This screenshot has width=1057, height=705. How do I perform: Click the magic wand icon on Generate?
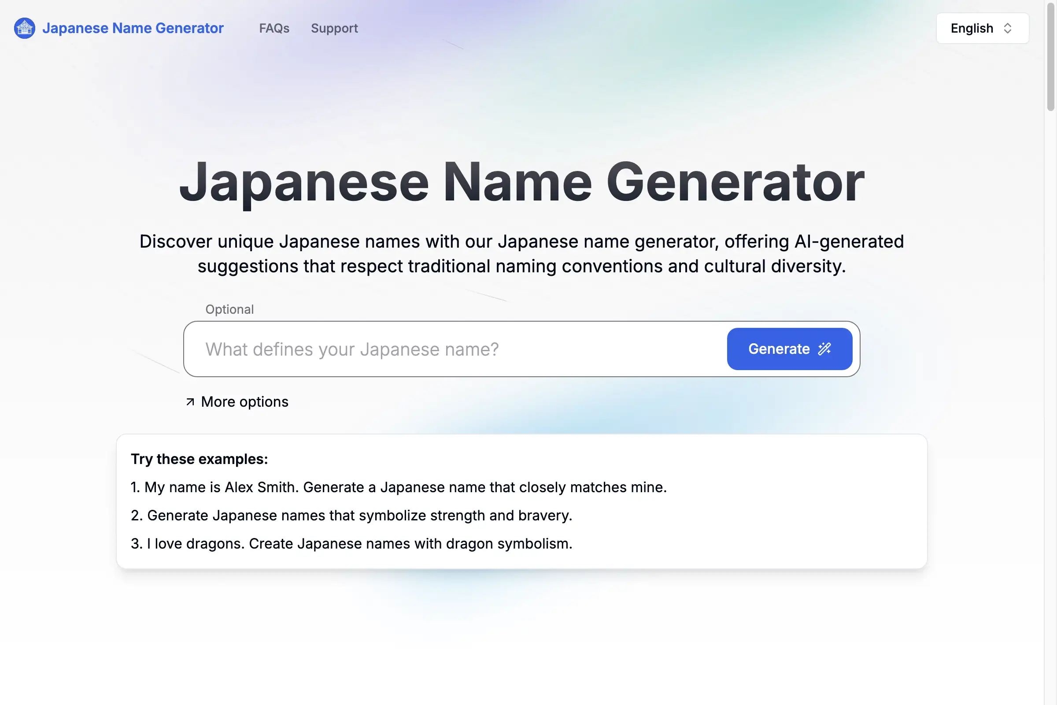[x=824, y=349]
